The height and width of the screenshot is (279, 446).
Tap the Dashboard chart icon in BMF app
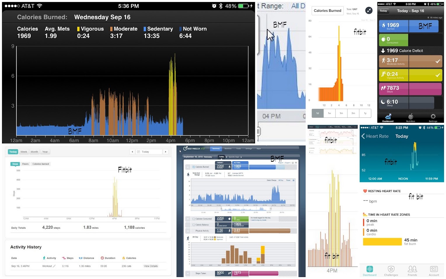pyautogui.click(x=388, y=116)
